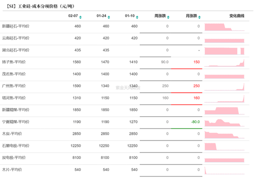This screenshot has width=256, height=178.
Task: Open the 湖北硅石-平均价 trend sparkline
Action: 224,51
